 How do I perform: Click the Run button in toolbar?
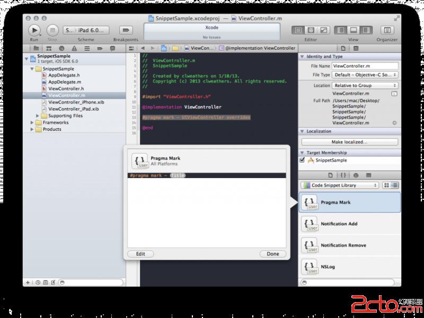[34, 30]
